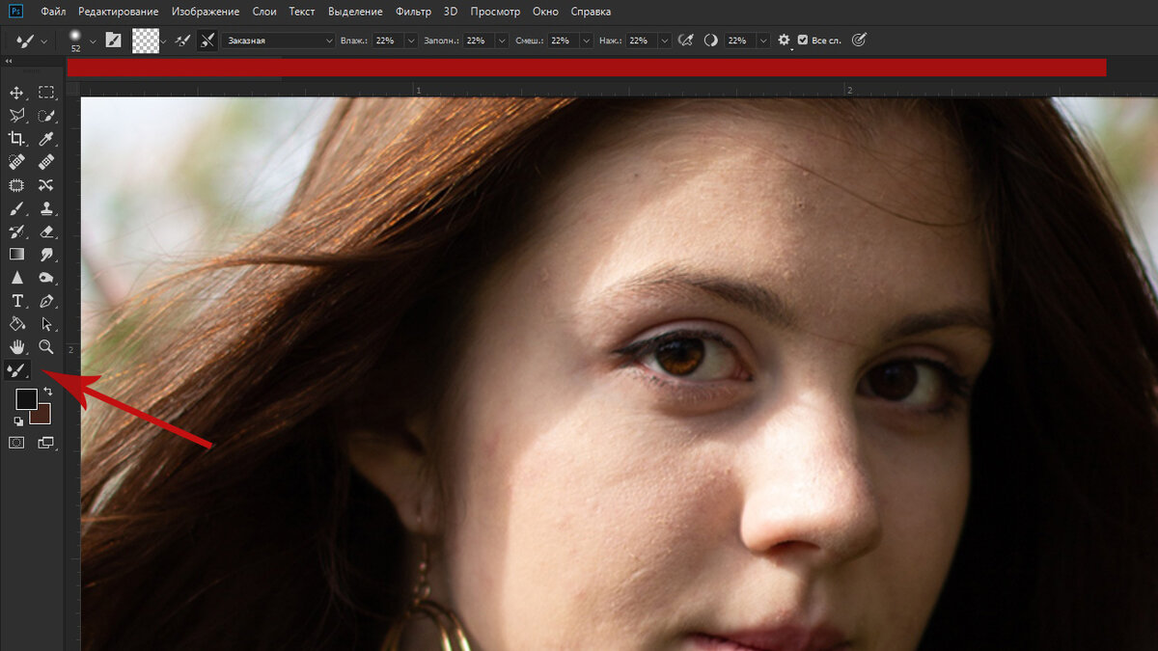Open the foreground color swatch
Image resolution: width=1158 pixels, height=651 pixels.
click(26, 399)
